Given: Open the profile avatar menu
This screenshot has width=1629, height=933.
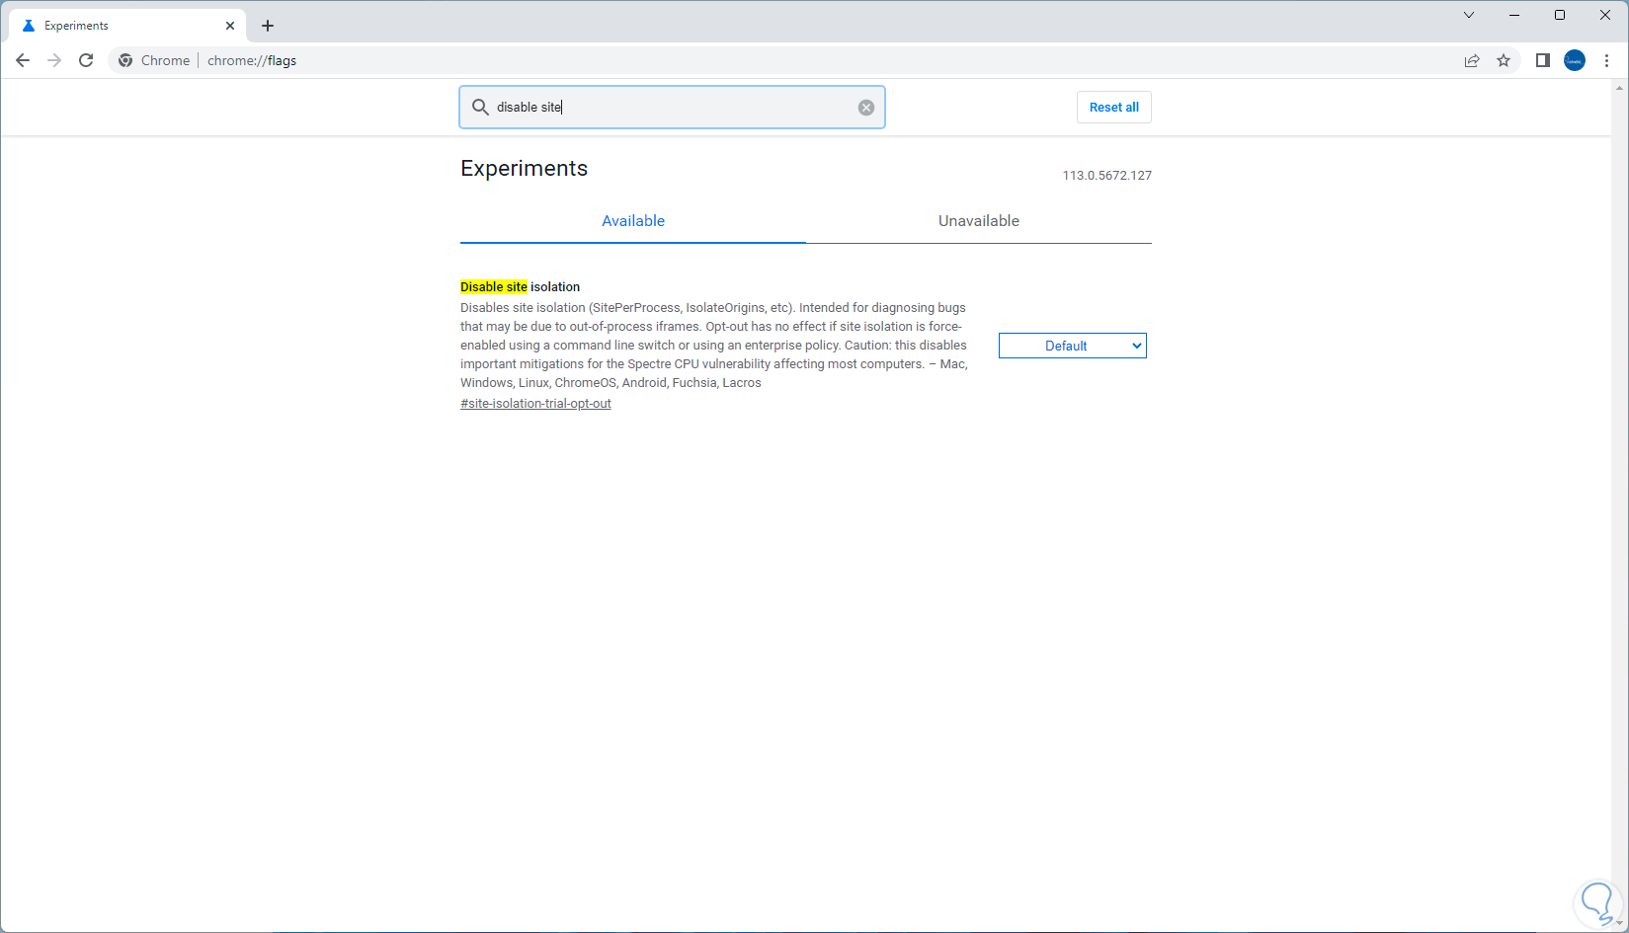Looking at the screenshot, I should [x=1575, y=60].
